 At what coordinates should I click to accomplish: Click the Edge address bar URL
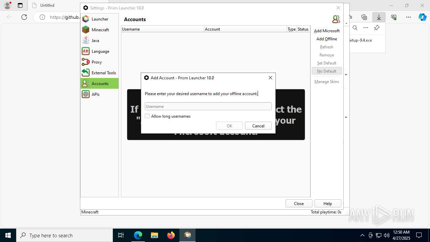(x=64, y=17)
